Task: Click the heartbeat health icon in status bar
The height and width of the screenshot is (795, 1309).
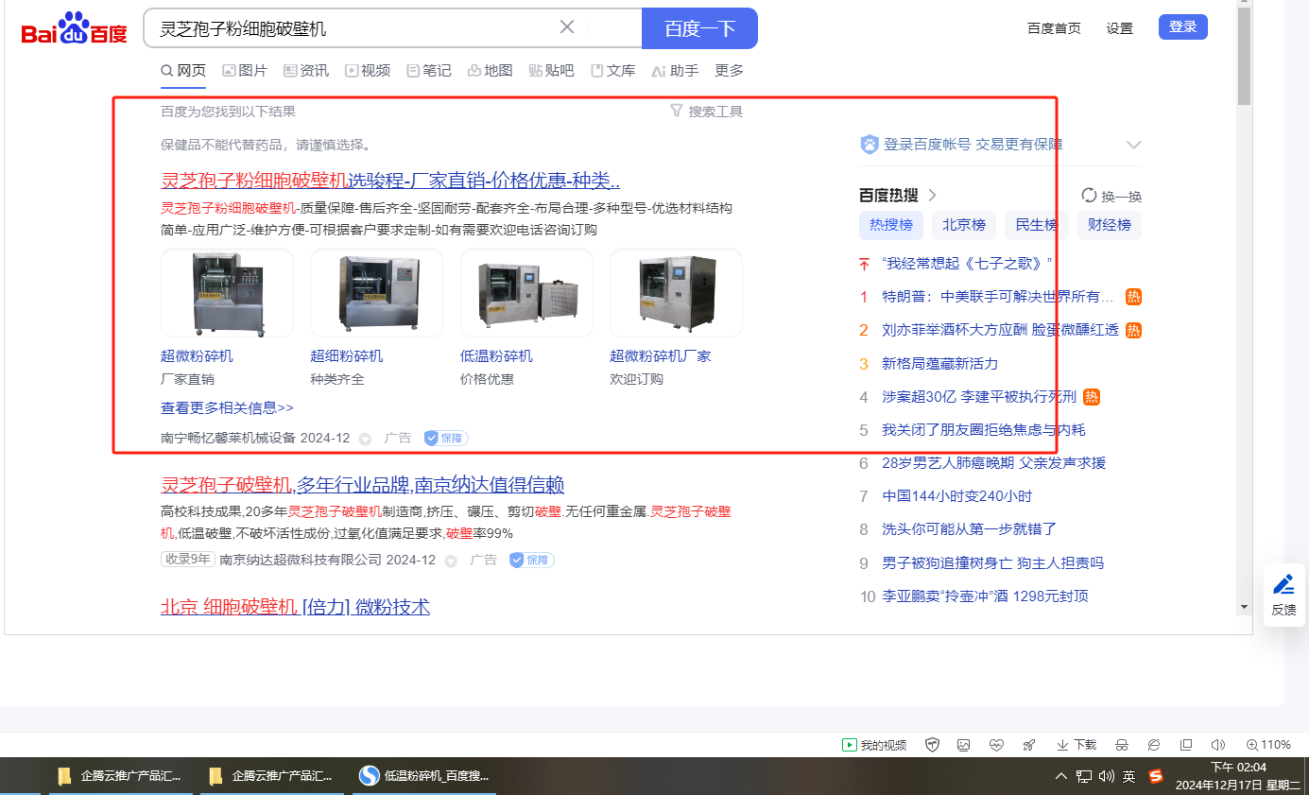Action: click(x=996, y=745)
